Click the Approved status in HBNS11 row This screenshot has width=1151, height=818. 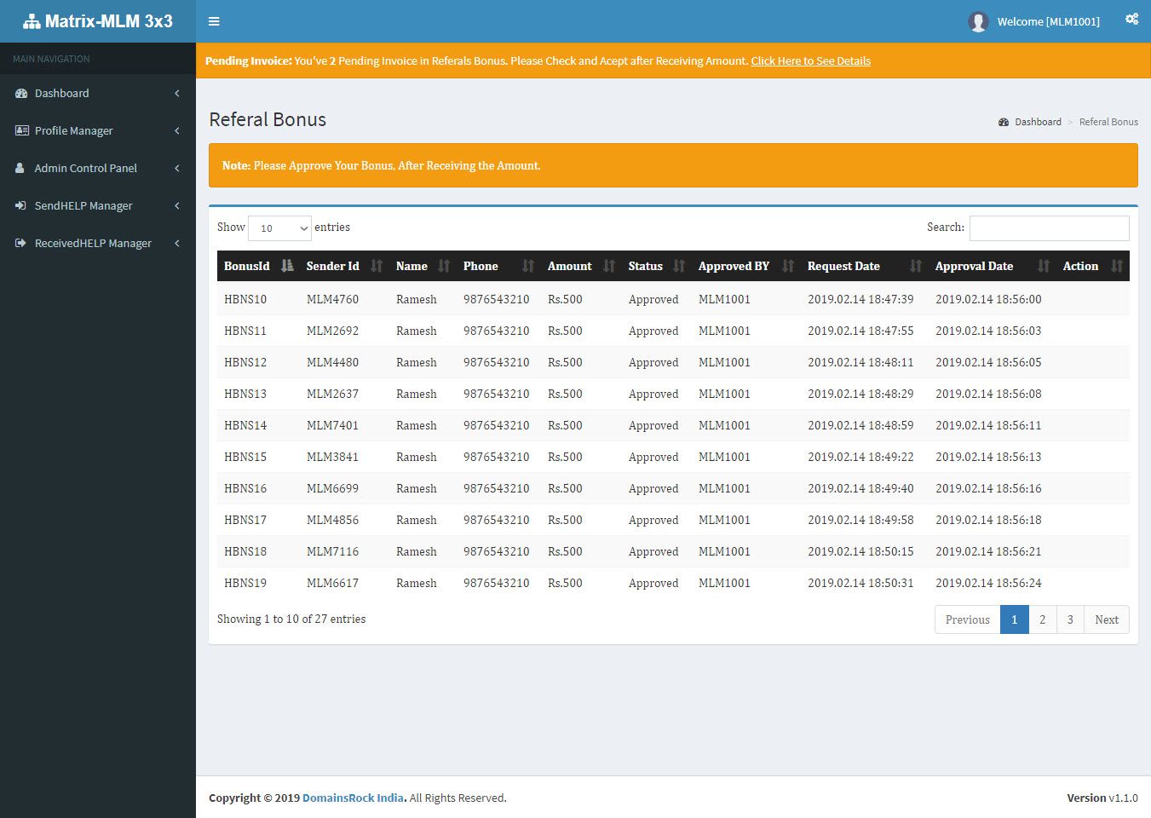point(653,331)
